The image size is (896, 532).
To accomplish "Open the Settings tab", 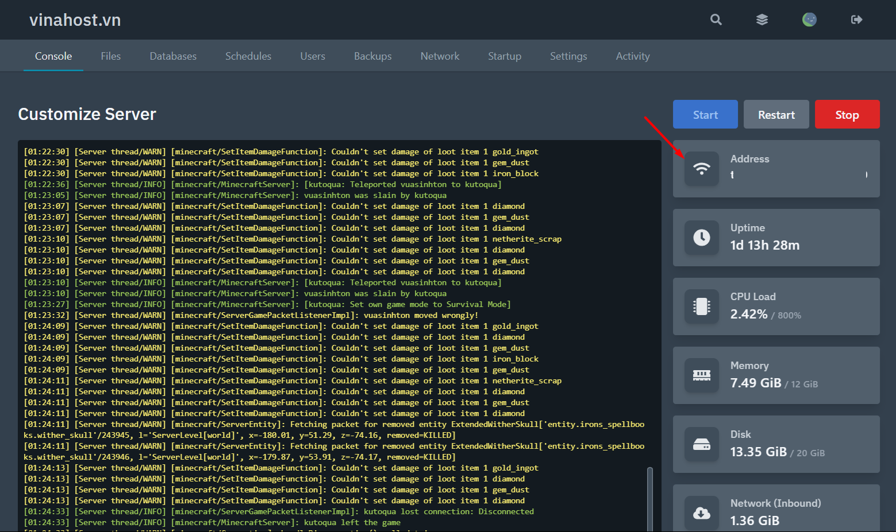I will [x=568, y=56].
